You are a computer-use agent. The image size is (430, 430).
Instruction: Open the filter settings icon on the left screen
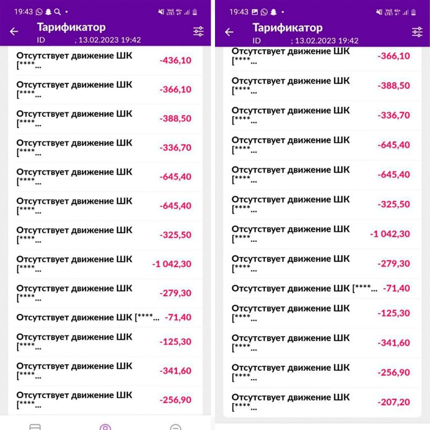pyautogui.click(x=199, y=32)
